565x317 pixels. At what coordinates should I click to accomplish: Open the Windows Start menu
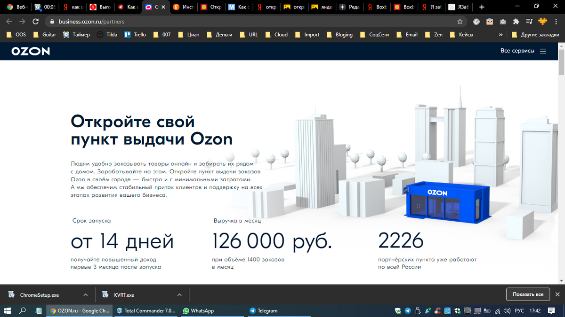click(7, 310)
